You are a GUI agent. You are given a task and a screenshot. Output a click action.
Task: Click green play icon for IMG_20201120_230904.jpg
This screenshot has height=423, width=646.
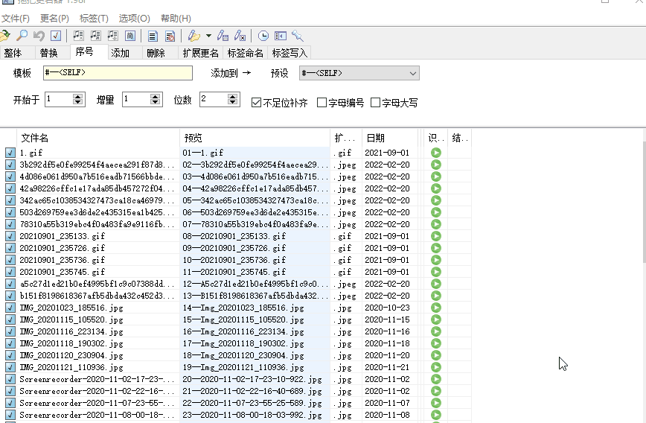[x=436, y=355]
